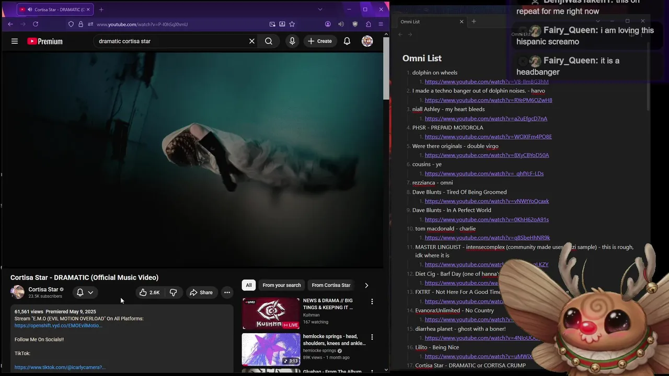Open tom macdonald charlie link
The width and height of the screenshot is (669, 376).
pos(487,238)
